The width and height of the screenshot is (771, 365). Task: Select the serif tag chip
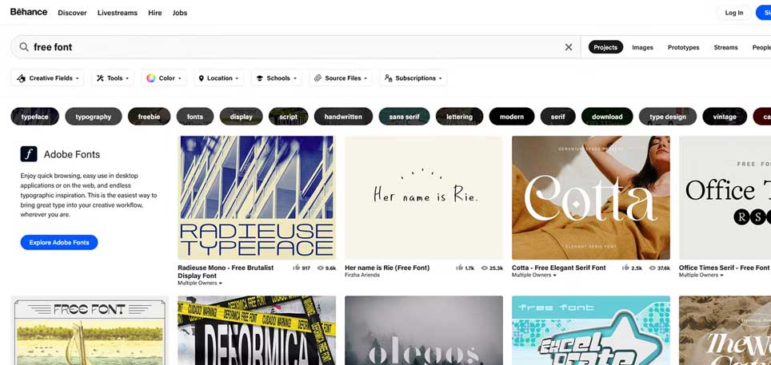pyautogui.click(x=558, y=117)
